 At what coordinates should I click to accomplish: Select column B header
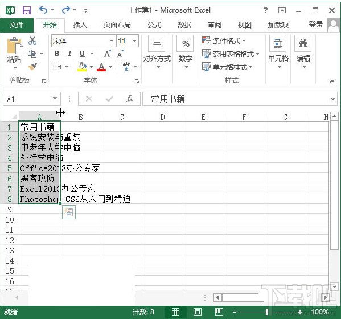click(80, 117)
